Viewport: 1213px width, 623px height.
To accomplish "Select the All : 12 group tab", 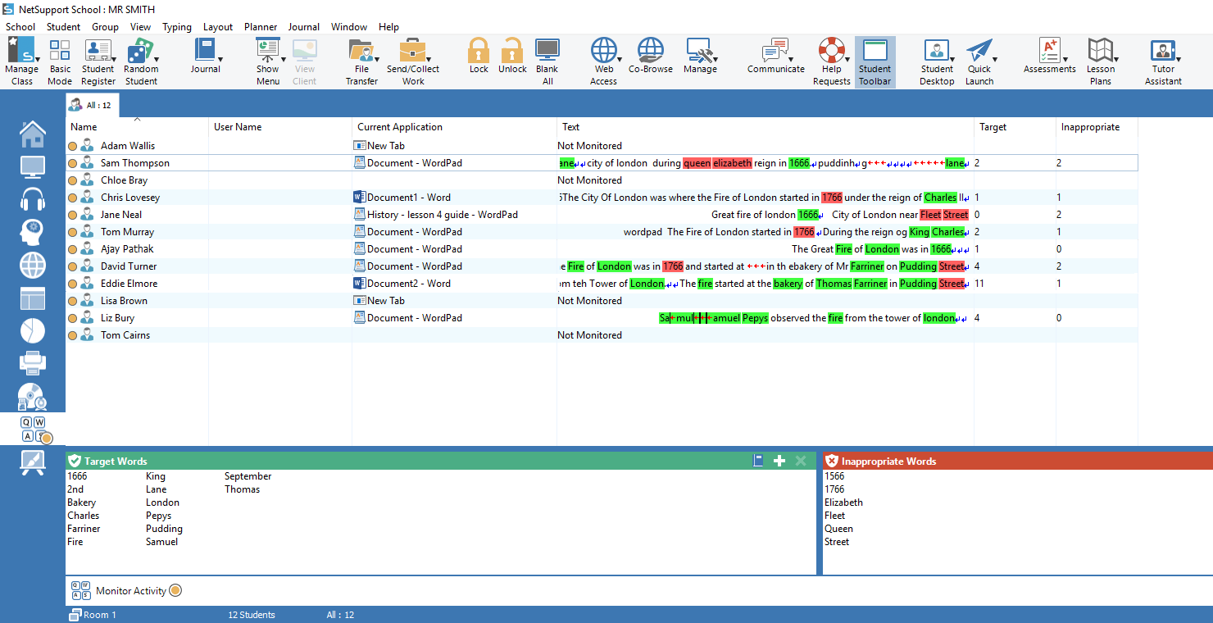I will pyautogui.click(x=93, y=106).
